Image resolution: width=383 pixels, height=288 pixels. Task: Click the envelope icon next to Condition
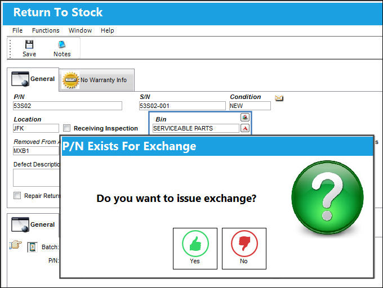(x=279, y=98)
